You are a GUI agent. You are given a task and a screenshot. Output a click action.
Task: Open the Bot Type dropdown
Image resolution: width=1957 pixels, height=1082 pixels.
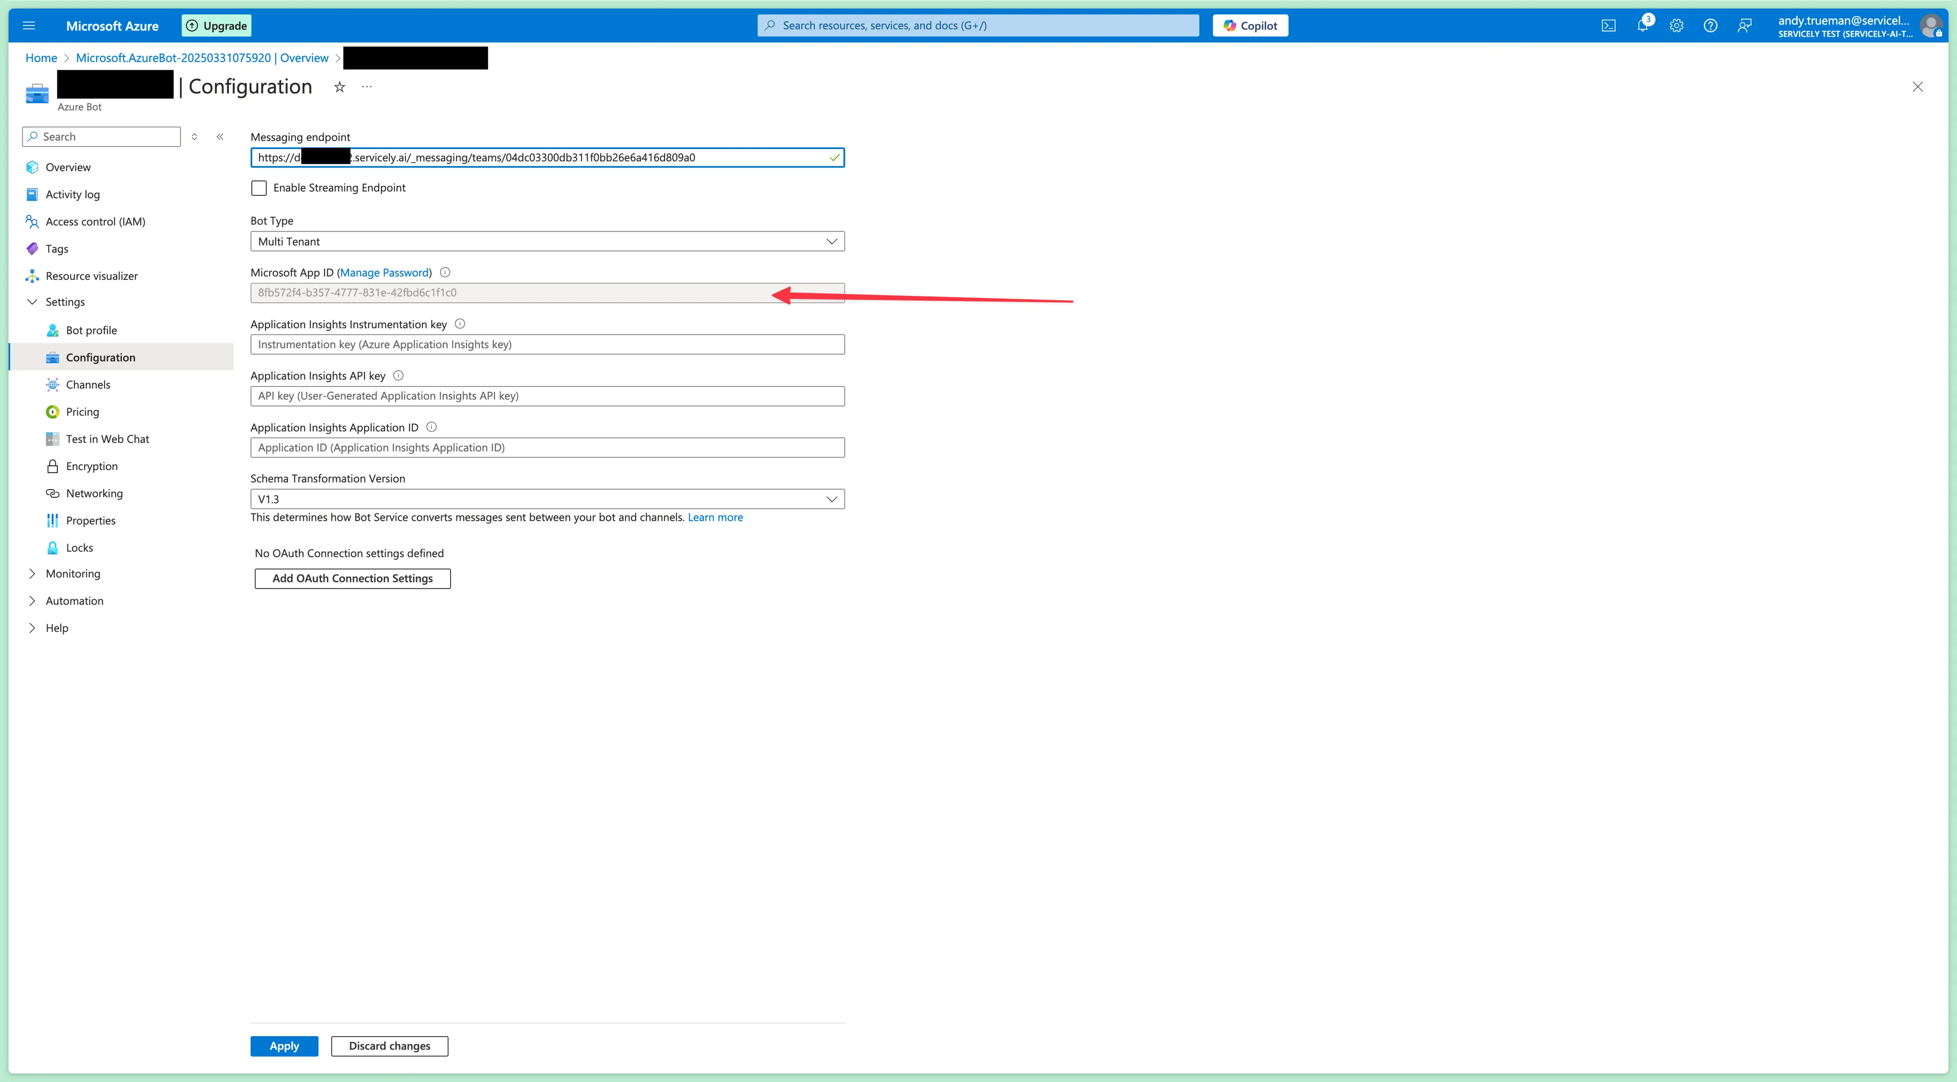(547, 242)
